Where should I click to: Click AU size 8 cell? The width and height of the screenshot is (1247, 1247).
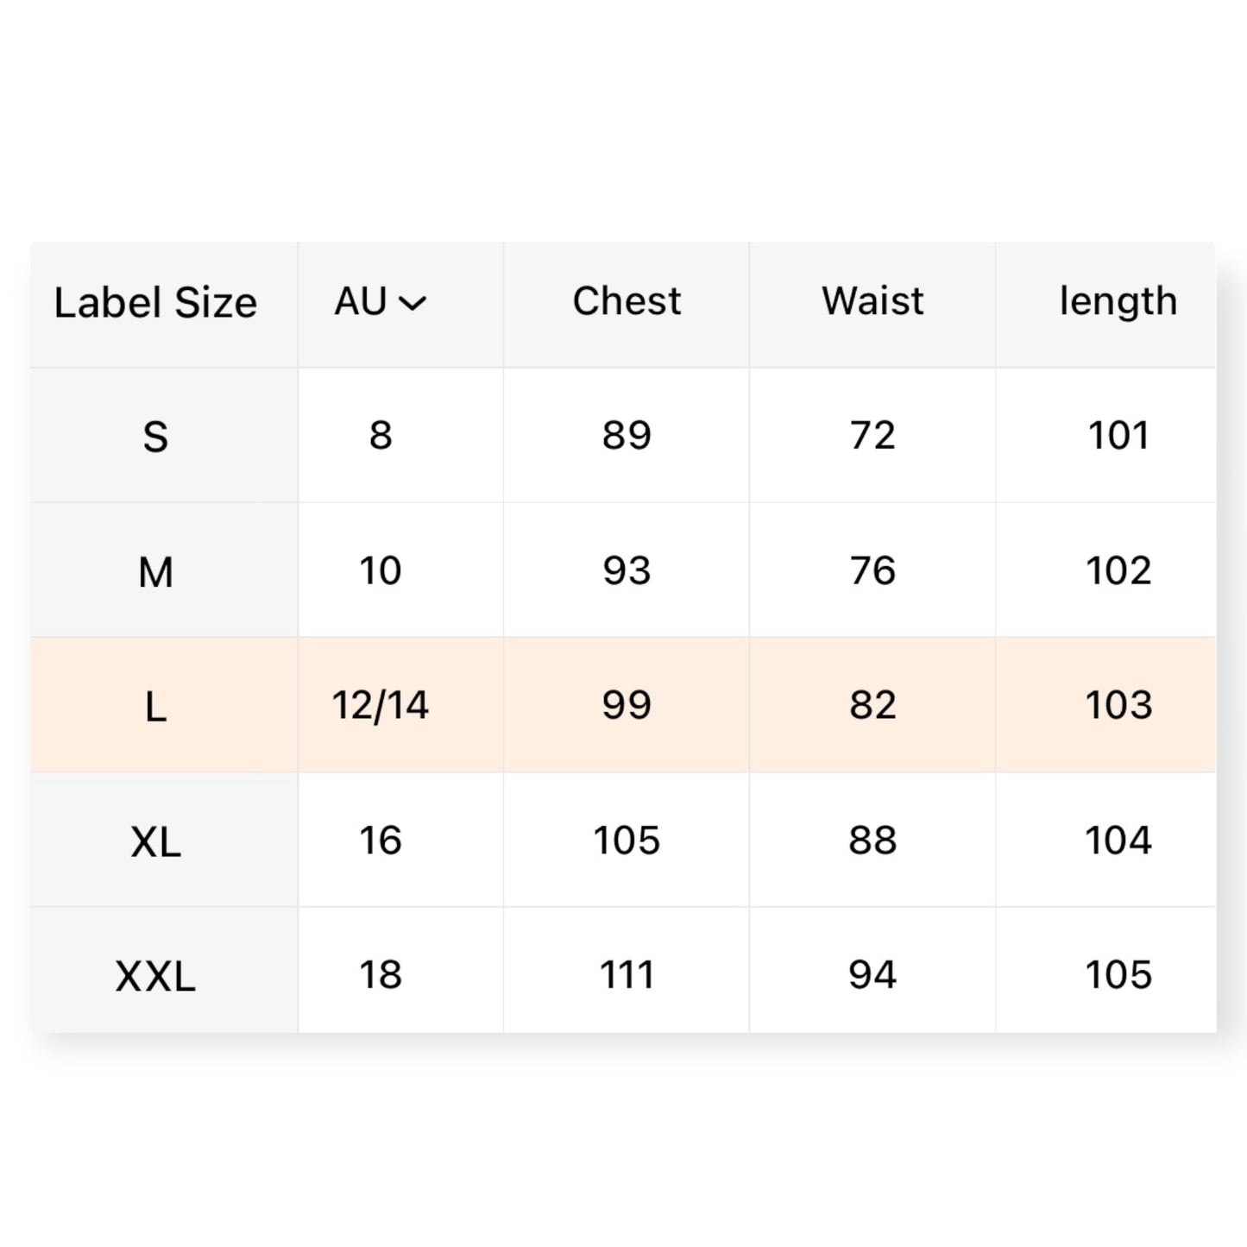pyautogui.click(x=381, y=435)
